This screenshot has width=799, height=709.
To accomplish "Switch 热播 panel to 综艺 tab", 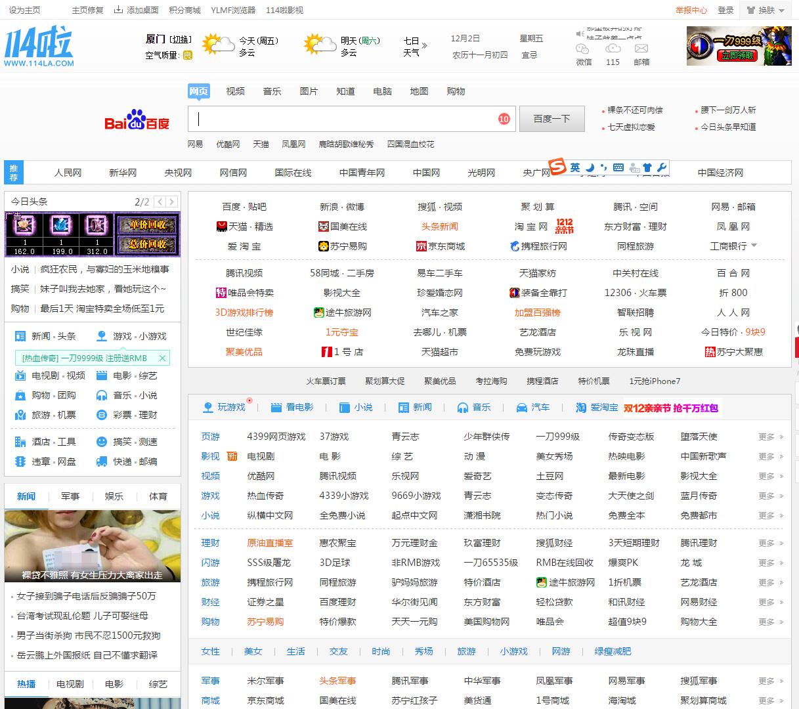I will [x=158, y=684].
